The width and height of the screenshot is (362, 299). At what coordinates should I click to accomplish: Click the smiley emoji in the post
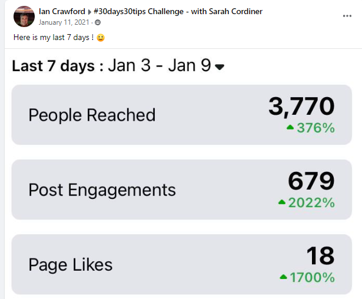click(x=102, y=37)
